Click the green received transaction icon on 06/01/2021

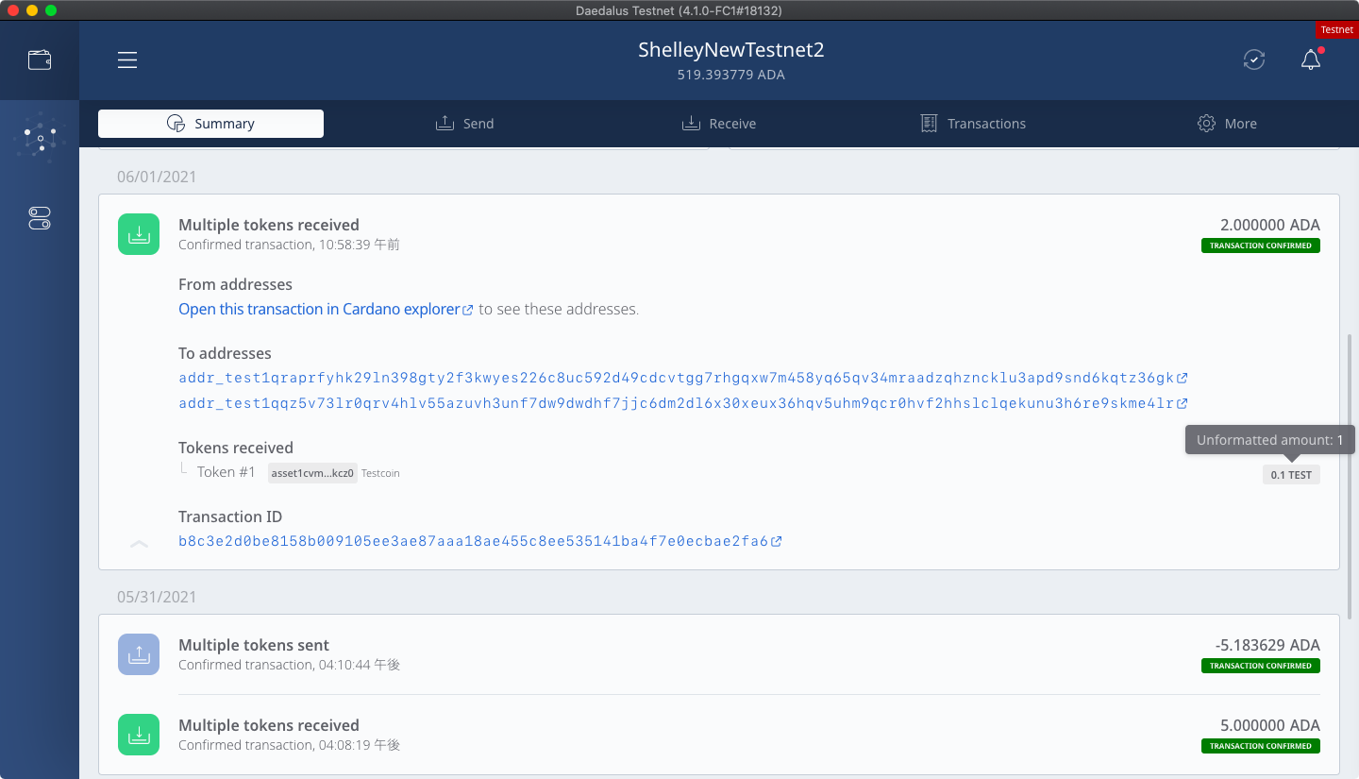click(139, 234)
